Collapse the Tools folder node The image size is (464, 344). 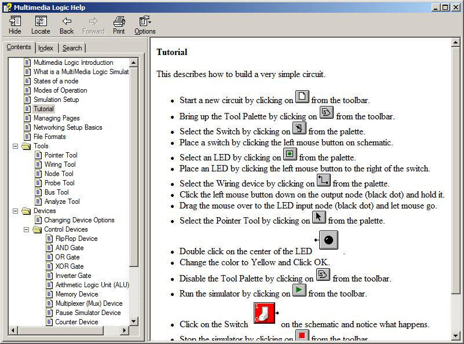click(x=16, y=146)
